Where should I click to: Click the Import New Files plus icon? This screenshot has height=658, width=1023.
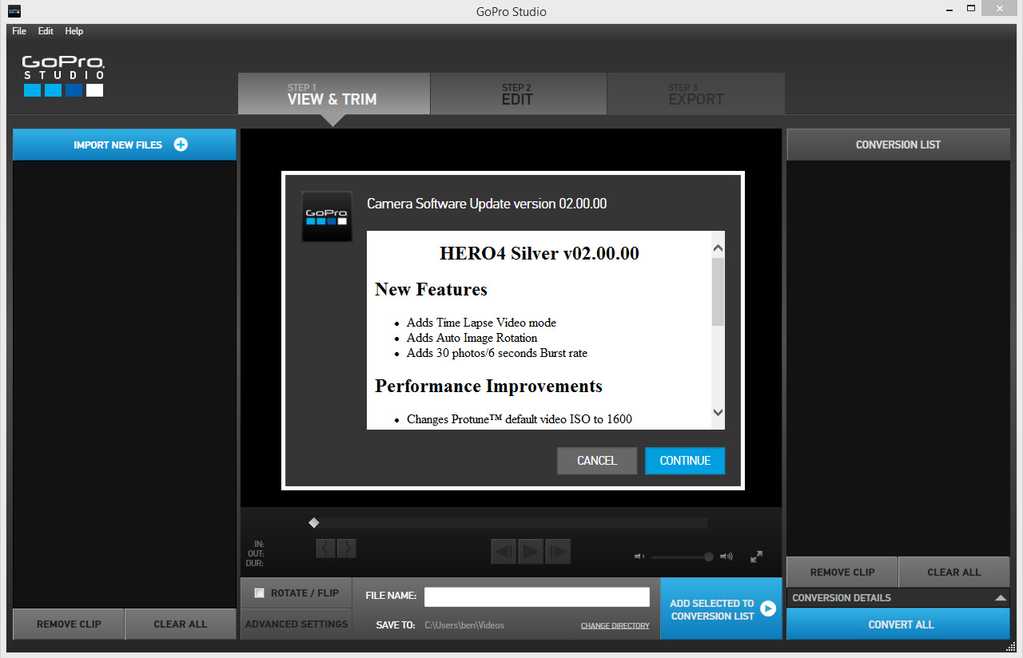181,145
